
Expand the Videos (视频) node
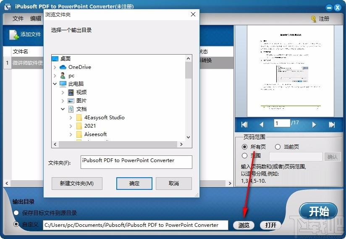coord(63,92)
